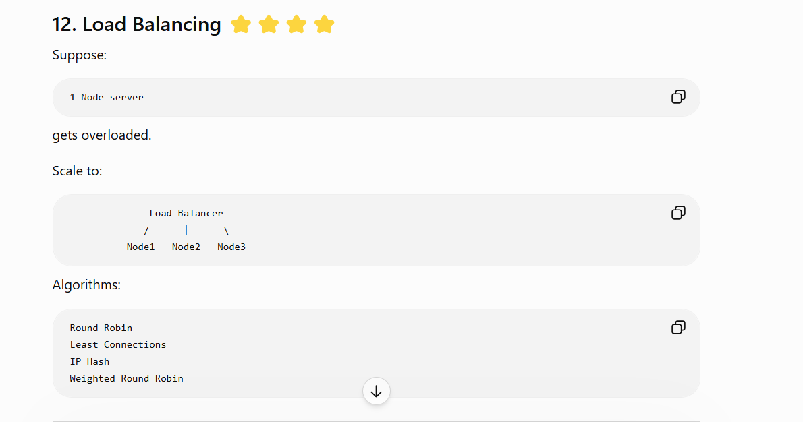
Task: Click 'Node2' in the diagram
Action: pos(186,247)
